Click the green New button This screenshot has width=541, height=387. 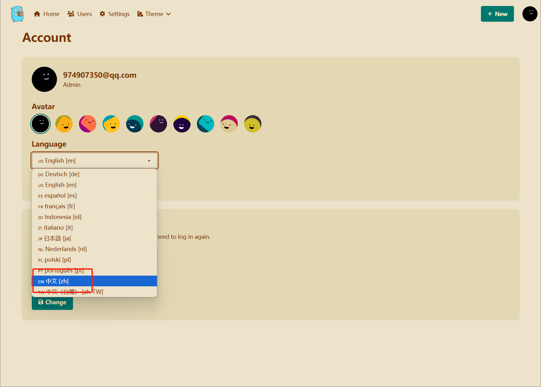click(x=497, y=14)
